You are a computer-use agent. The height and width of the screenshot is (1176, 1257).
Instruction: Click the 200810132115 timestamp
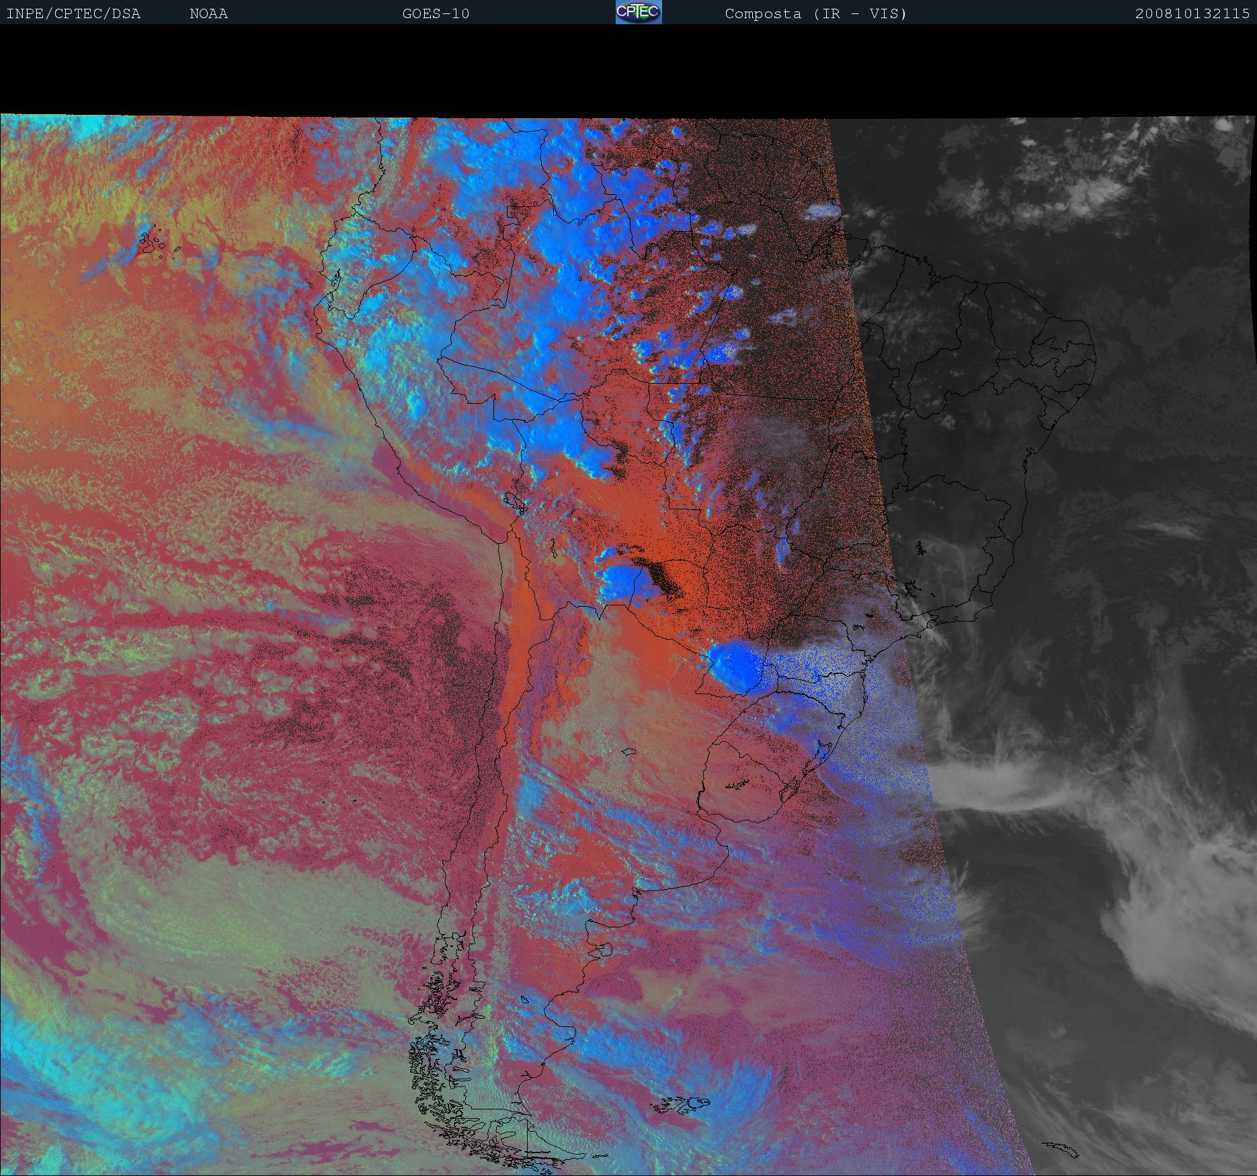[x=1192, y=13]
